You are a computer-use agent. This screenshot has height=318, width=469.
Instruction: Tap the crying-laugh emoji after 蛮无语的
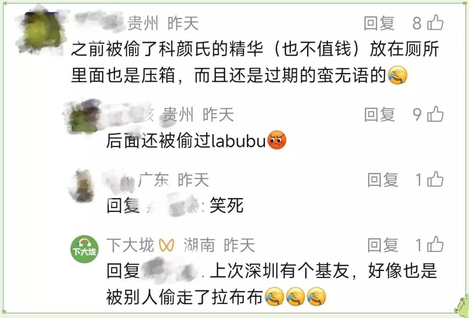click(x=397, y=75)
